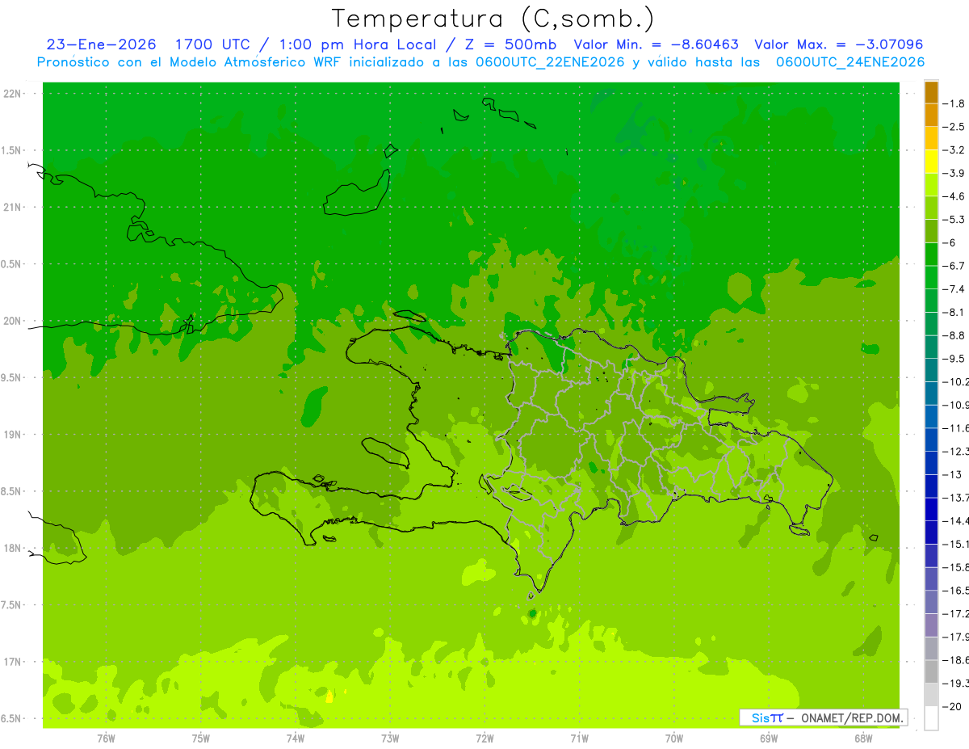Click blue swatch between -13 and -13.7
This screenshot has height=749, width=969.
(x=932, y=486)
